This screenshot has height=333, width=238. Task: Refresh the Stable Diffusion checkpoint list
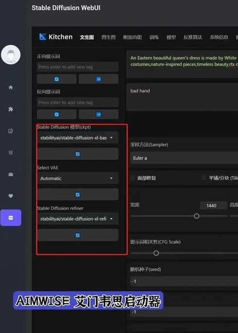pos(78,154)
